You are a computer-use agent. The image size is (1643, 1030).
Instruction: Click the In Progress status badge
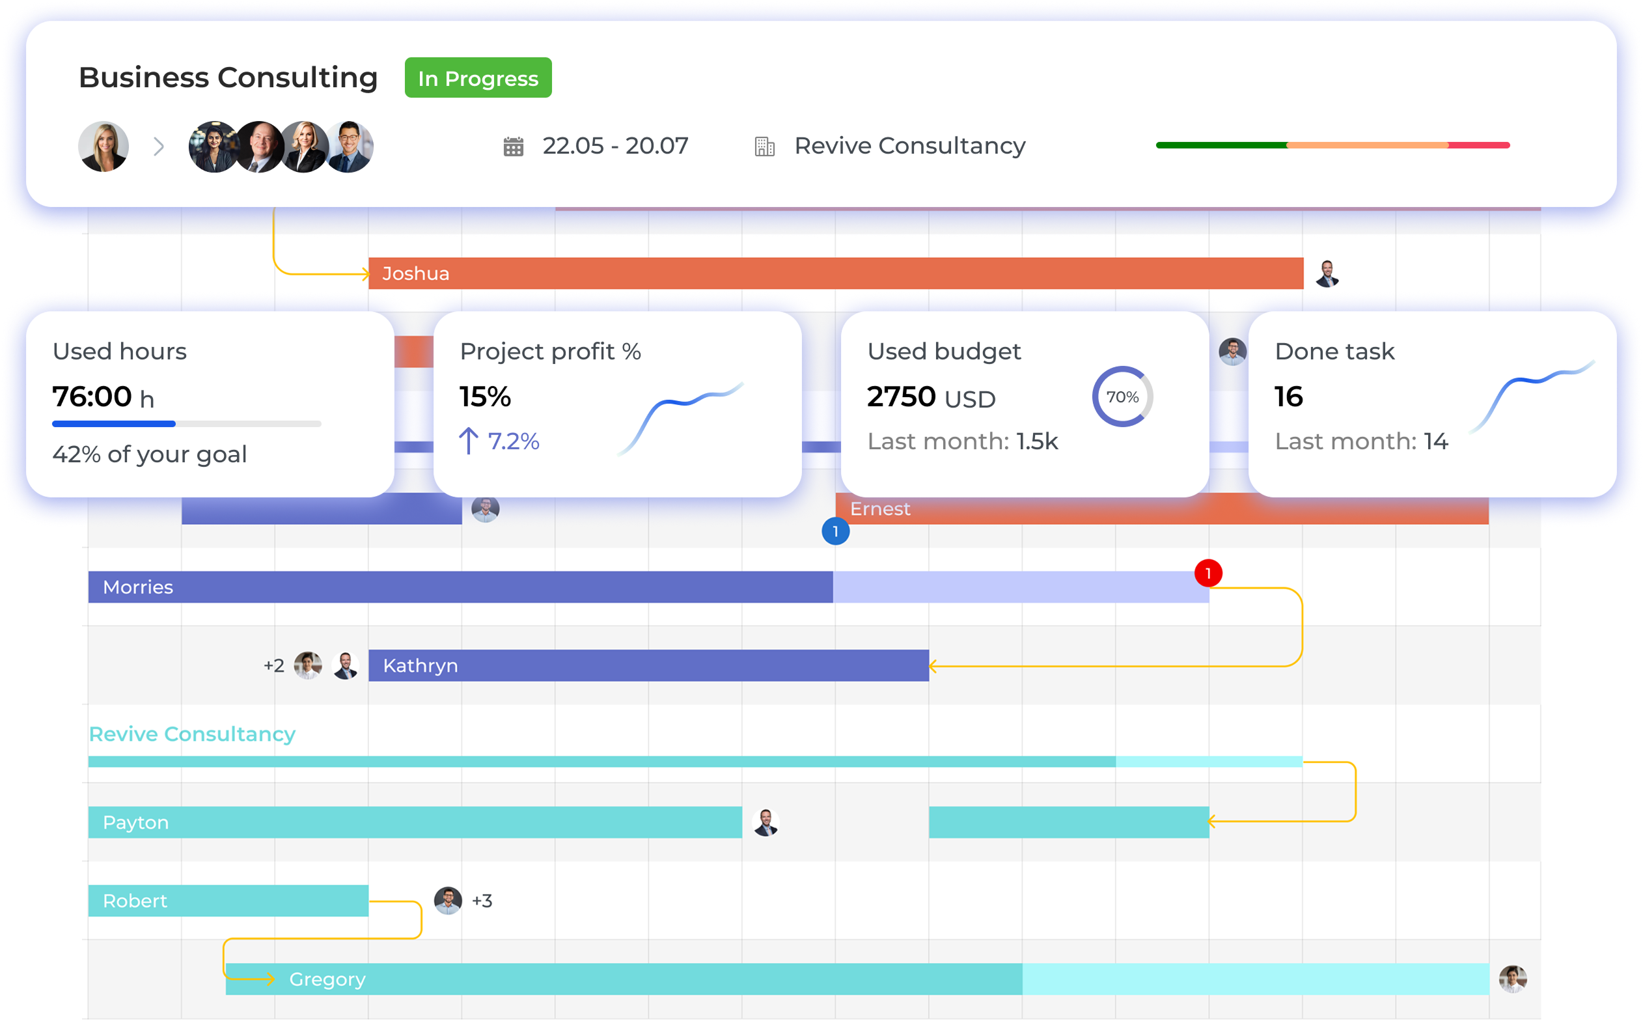click(x=478, y=78)
